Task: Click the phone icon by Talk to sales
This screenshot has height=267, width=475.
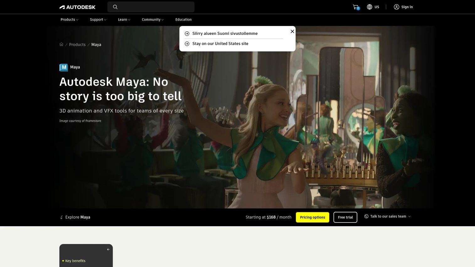Action: [x=366, y=216]
